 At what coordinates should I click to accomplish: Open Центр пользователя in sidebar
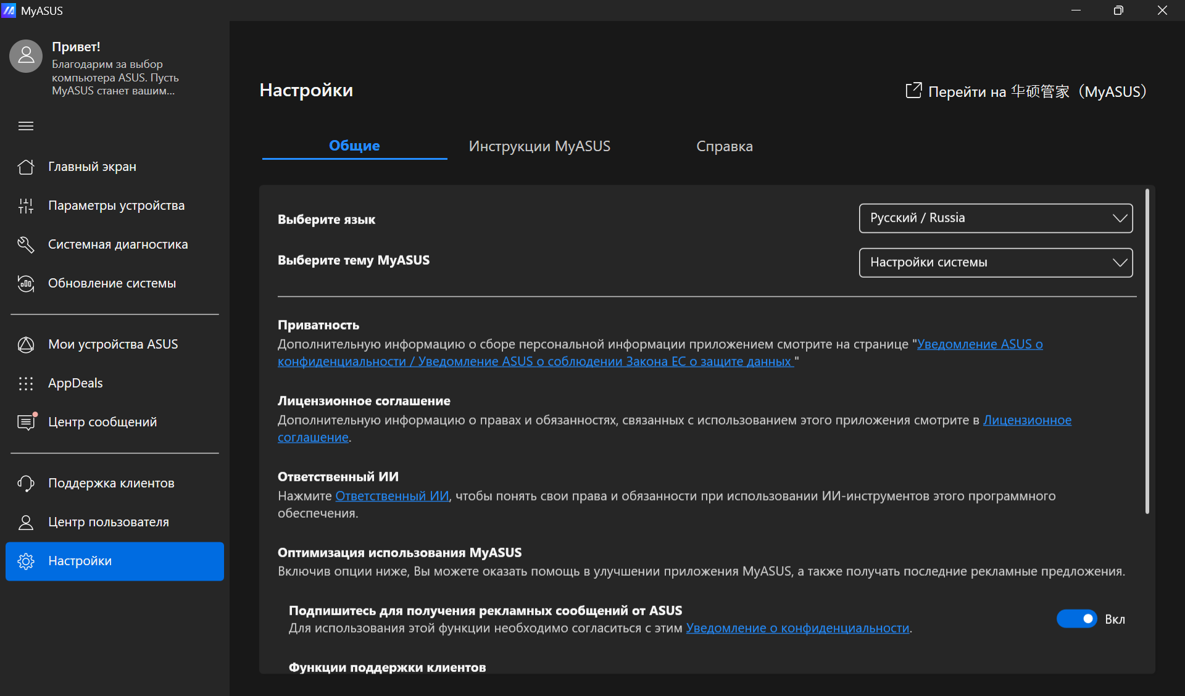pos(108,522)
